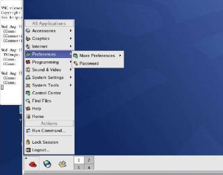Click the Password keys icon
The width and height of the screenshot is (223, 175).
click(x=76, y=64)
